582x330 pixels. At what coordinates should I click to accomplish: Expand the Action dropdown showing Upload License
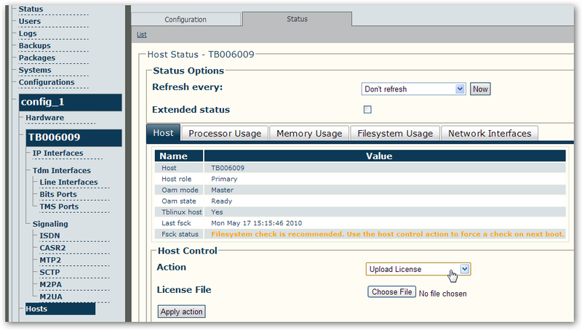pyautogui.click(x=418, y=269)
